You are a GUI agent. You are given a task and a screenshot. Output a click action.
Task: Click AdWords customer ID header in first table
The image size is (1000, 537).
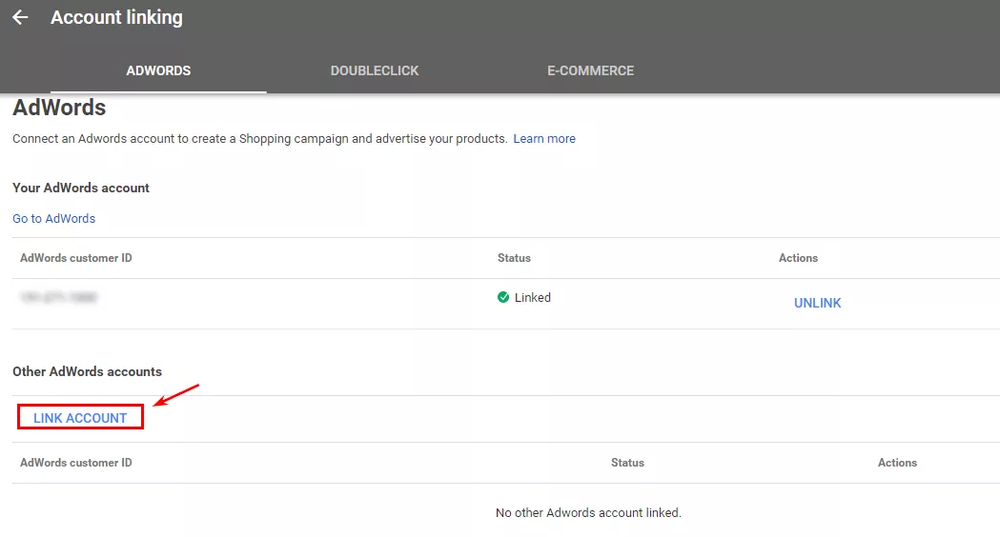click(x=76, y=258)
